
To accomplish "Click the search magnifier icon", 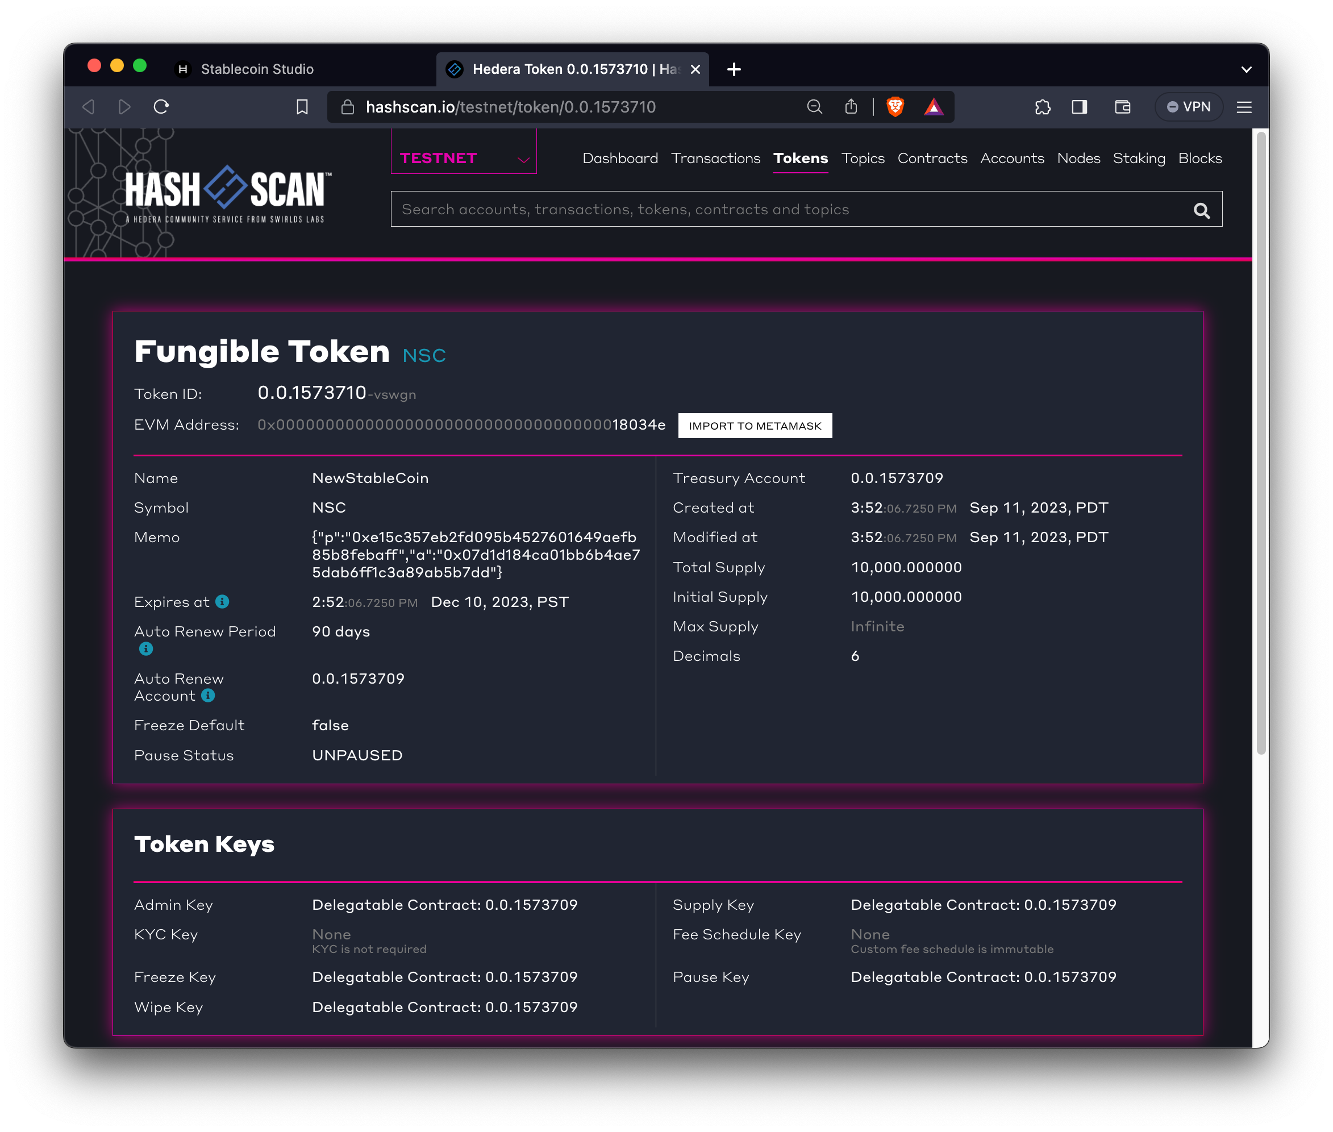I will (1202, 210).
